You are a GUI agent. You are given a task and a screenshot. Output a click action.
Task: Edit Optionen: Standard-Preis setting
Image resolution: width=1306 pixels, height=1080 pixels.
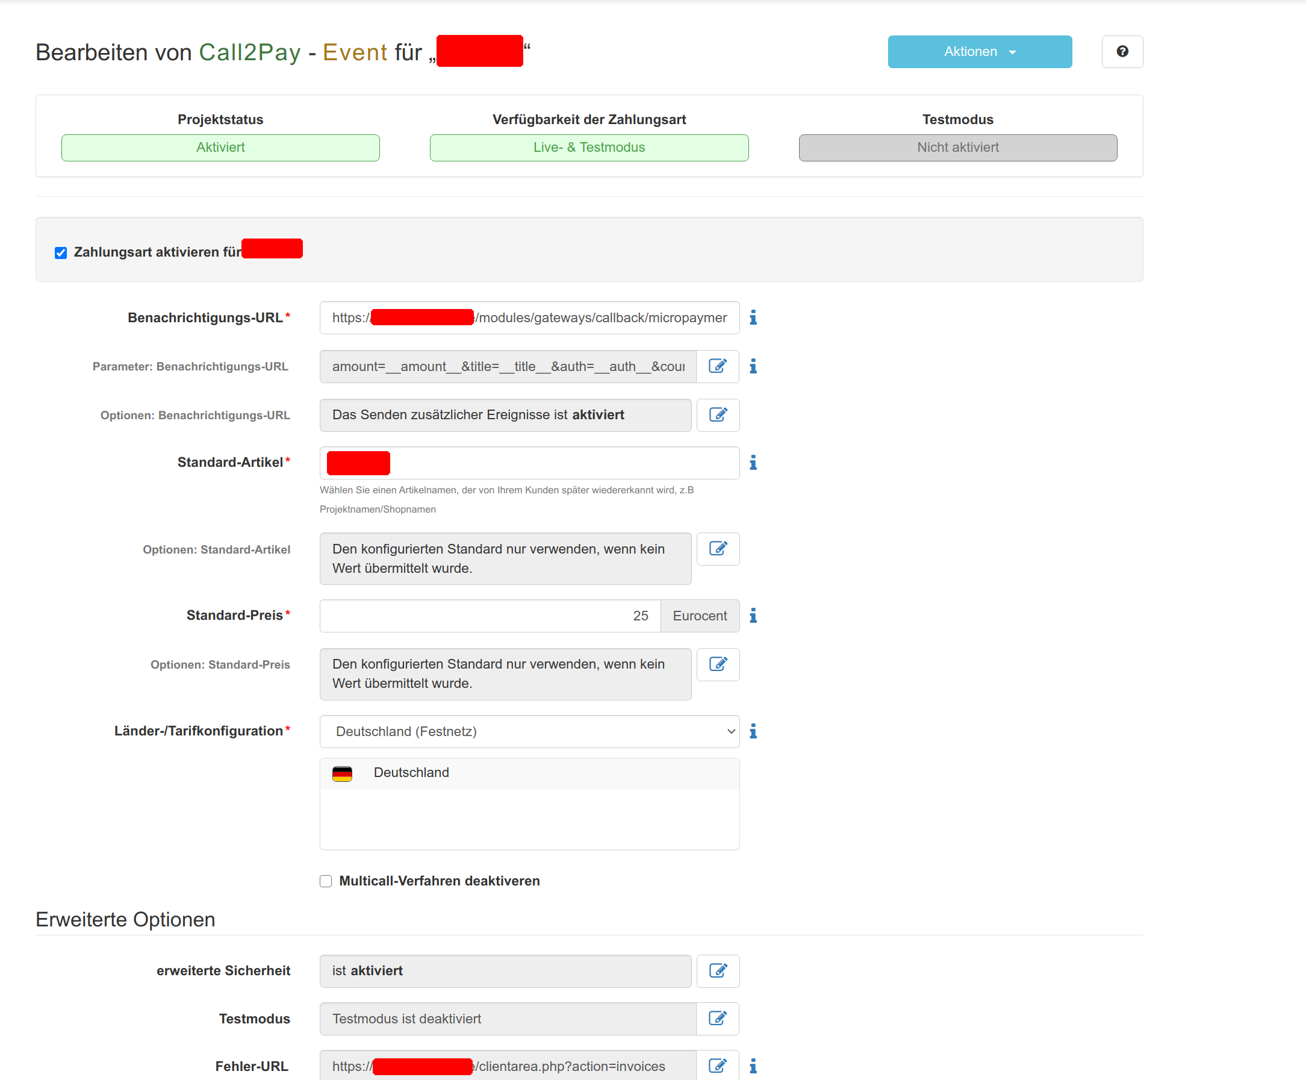pos(718,664)
